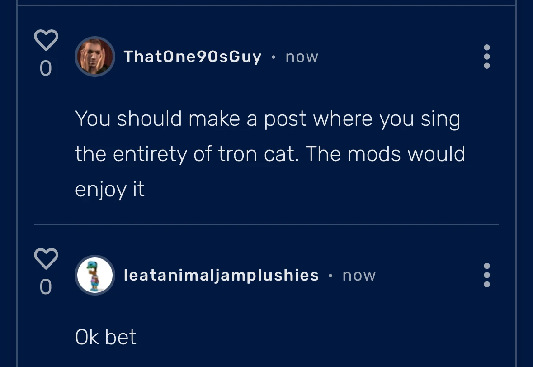The width and height of the screenshot is (533, 367).
Task: Expand the three-dot menu on Ieatanimaljamplushies' reply
Action: tap(487, 275)
